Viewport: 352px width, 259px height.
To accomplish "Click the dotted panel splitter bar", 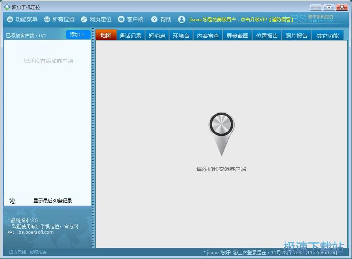I will (x=93, y=138).
